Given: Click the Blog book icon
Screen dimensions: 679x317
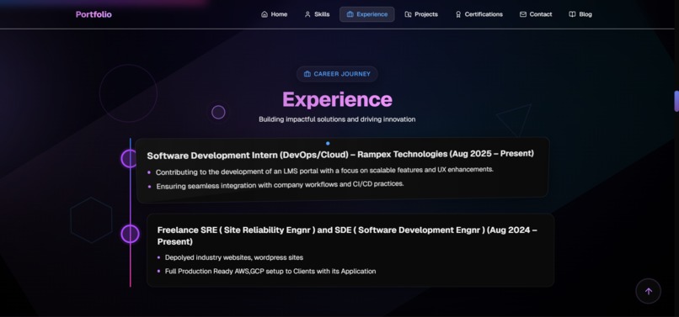Looking at the screenshot, I should 572,14.
